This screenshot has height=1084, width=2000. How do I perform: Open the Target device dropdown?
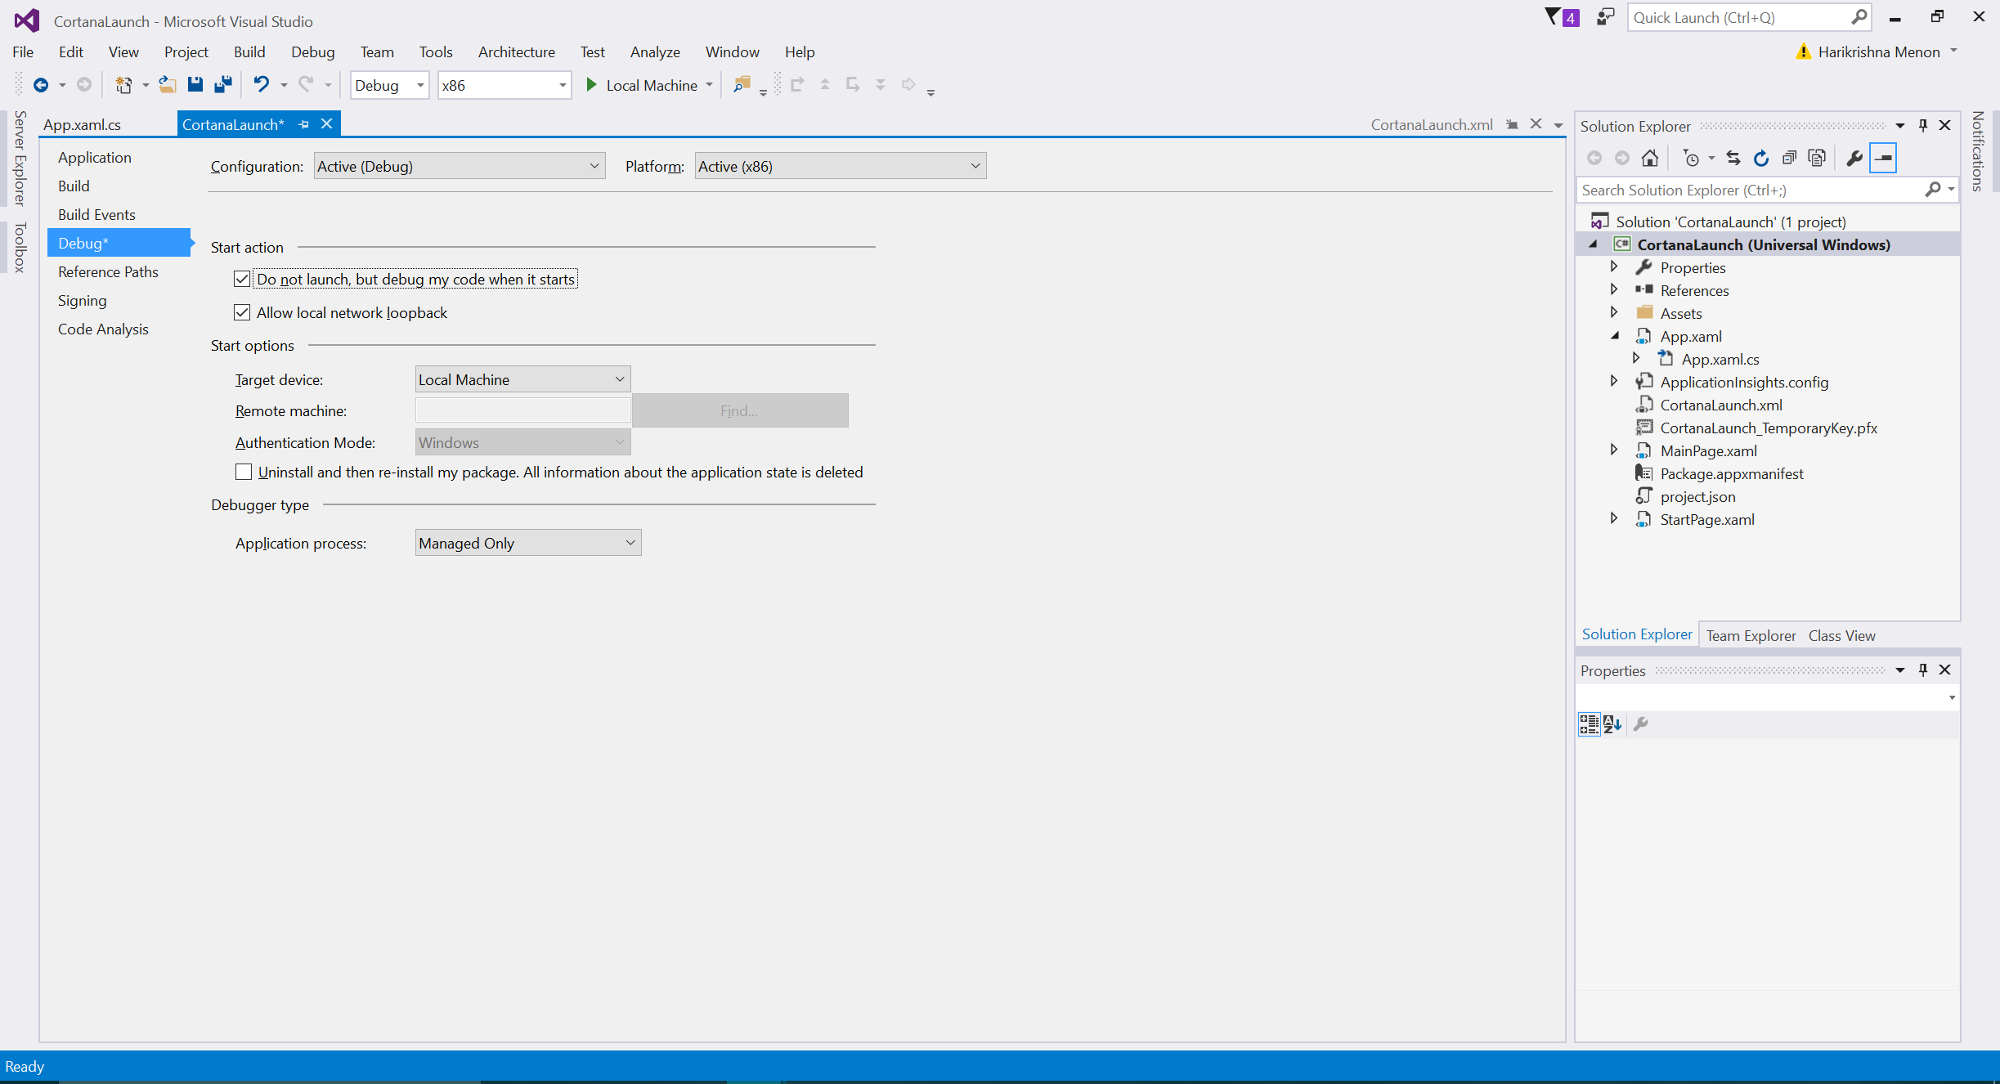pos(522,379)
